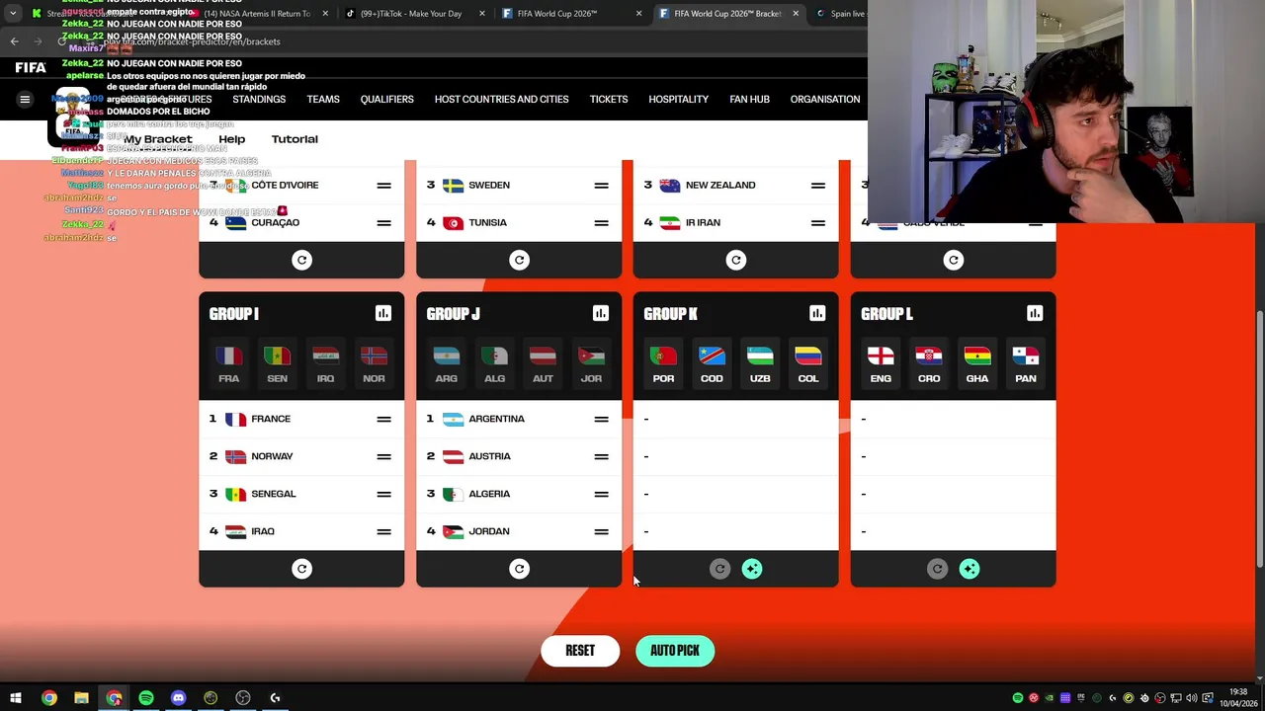The width and height of the screenshot is (1265, 711).
Task: Open Group K statistics chart icon
Action: (x=817, y=313)
